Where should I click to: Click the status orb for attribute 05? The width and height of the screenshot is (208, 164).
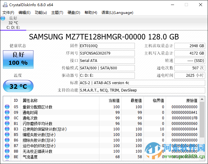tap(7, 107)
